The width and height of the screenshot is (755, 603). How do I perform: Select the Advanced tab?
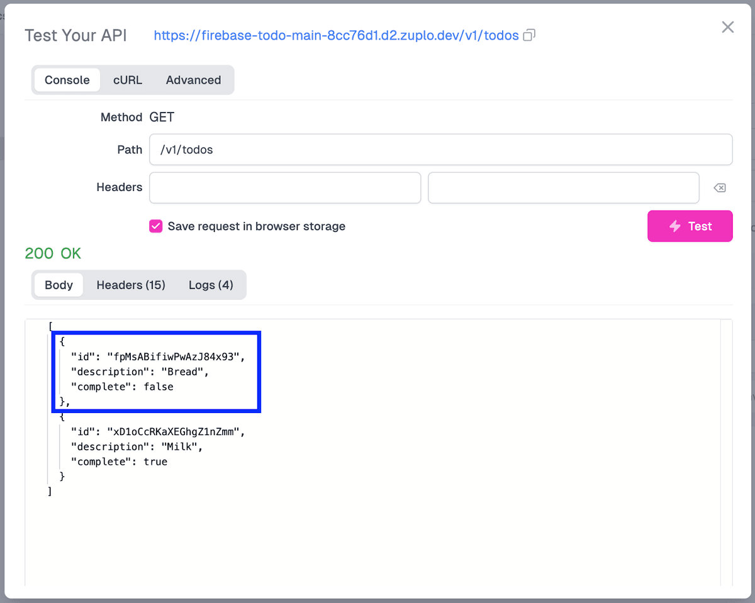click(193, 80)
